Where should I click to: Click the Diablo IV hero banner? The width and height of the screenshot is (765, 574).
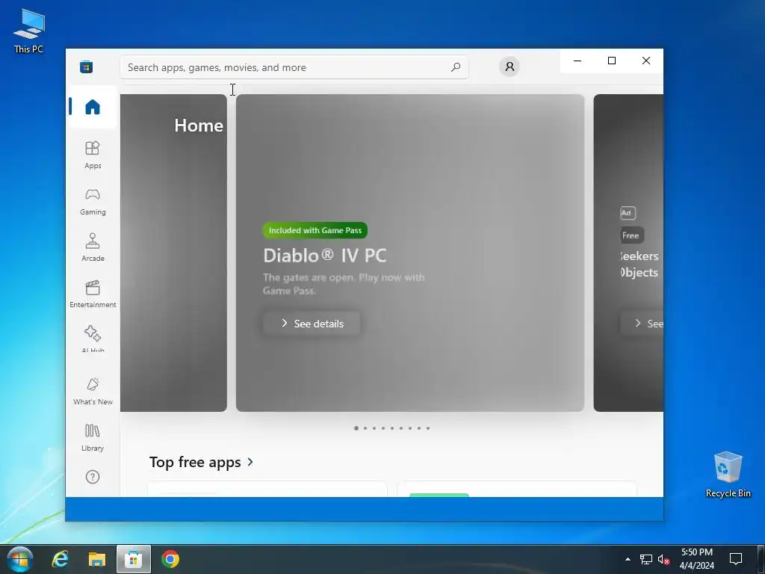click(410, 253)
